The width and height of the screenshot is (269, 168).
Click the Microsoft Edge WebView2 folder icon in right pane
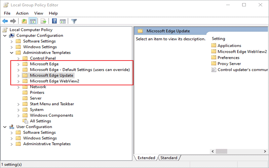tap(214, 51)
